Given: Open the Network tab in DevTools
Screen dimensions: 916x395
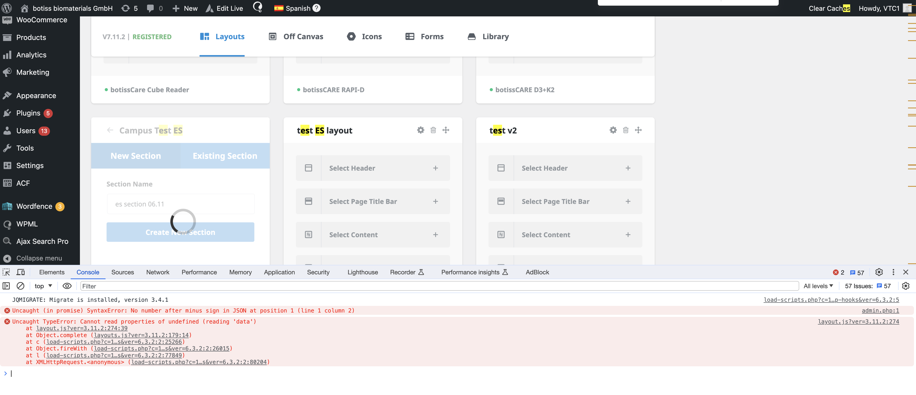Looking at the screenshot, I should click(158, 272).
